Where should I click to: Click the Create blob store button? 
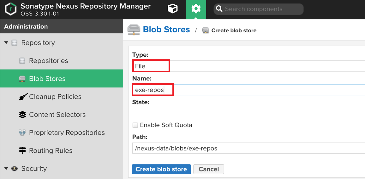pyautogui.click(x=161, y=169)
